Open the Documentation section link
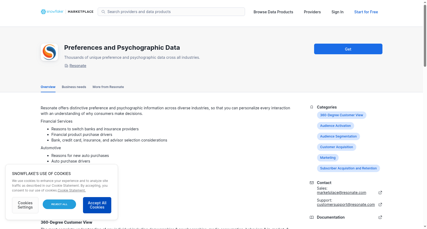This screenshot has height=229, width=427. coord(331,217)
